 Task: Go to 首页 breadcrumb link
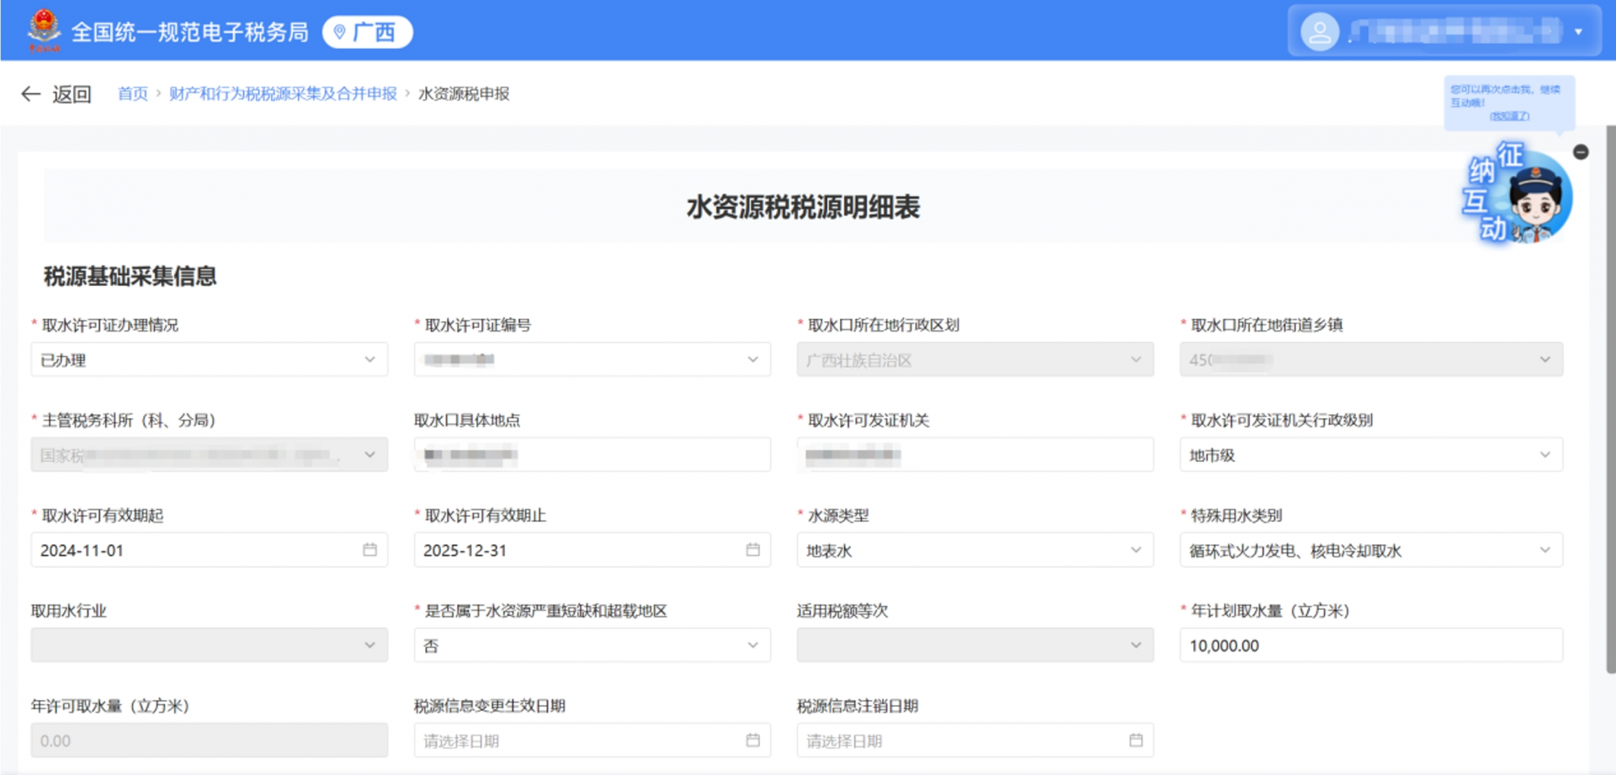[x=132, y=94]
